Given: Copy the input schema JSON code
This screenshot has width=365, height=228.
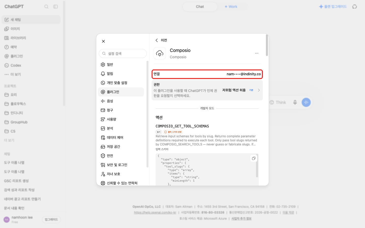Looking at the screenshot, I should tap(253, 158).
